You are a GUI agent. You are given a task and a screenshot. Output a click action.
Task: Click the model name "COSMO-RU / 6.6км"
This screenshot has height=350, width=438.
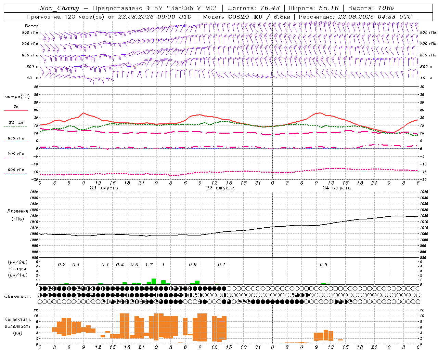[x=259, y=17]
